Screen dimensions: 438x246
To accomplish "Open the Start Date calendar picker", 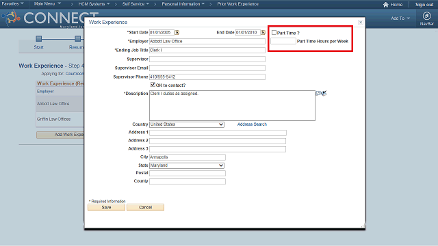I will pos(177,33).
